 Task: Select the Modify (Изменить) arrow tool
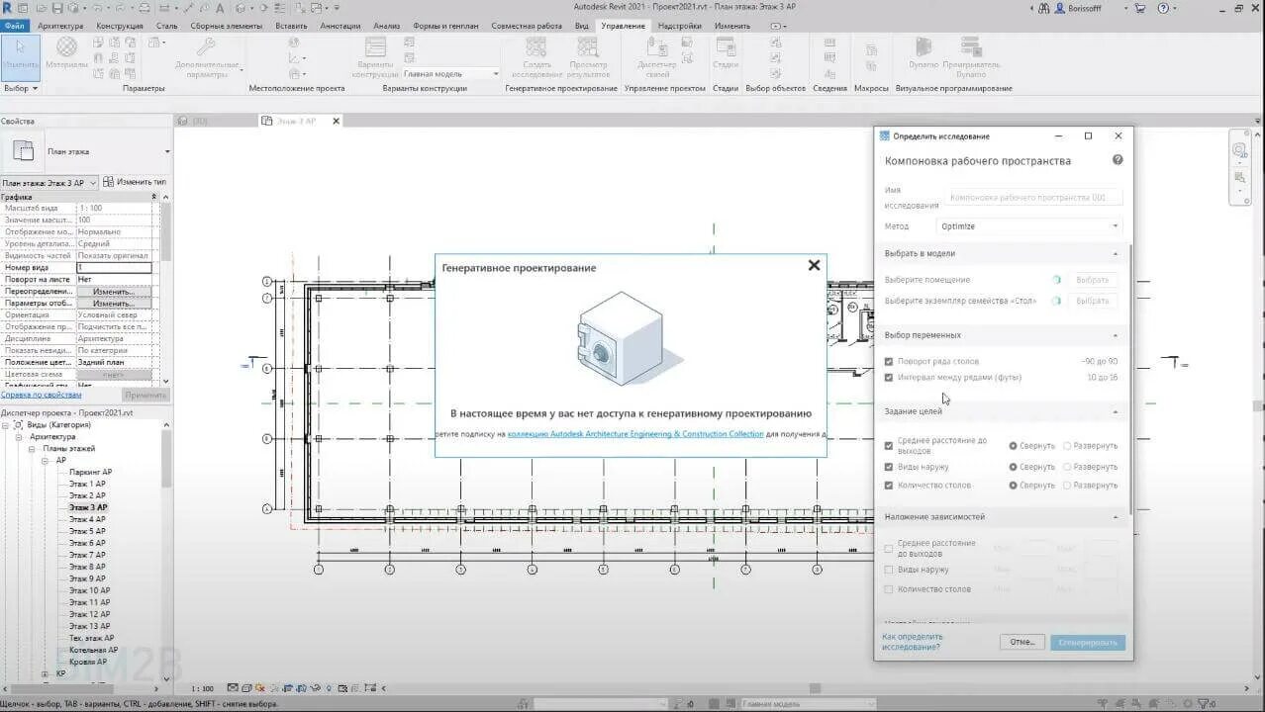pyautogui.click(x=20, y=47)
